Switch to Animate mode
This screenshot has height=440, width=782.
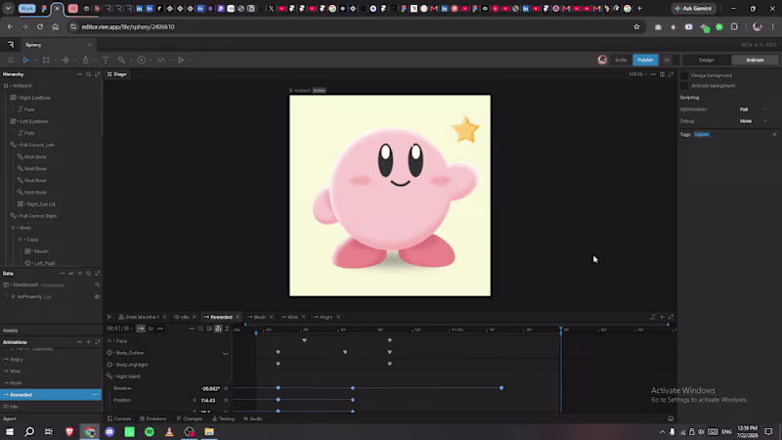[x=755, y=60]
